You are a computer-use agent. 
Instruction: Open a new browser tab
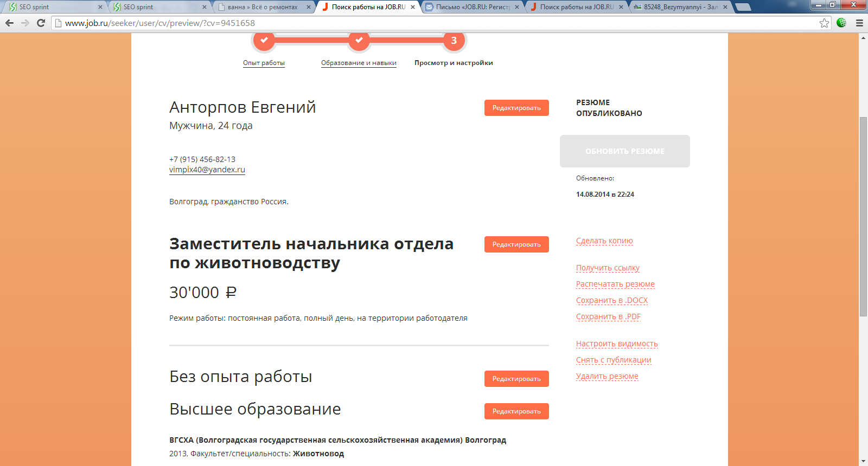coord(743,7)
